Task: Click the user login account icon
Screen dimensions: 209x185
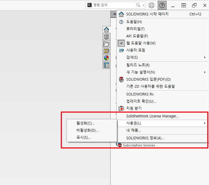Action: (x=151, y=5)
